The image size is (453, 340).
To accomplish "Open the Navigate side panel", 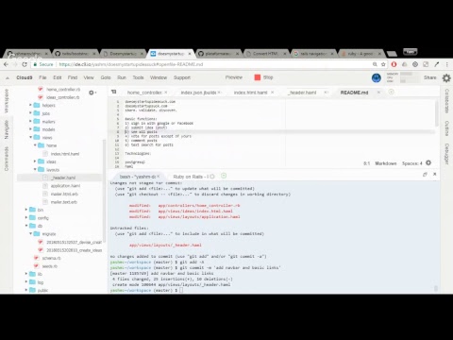I will [7, 129].
